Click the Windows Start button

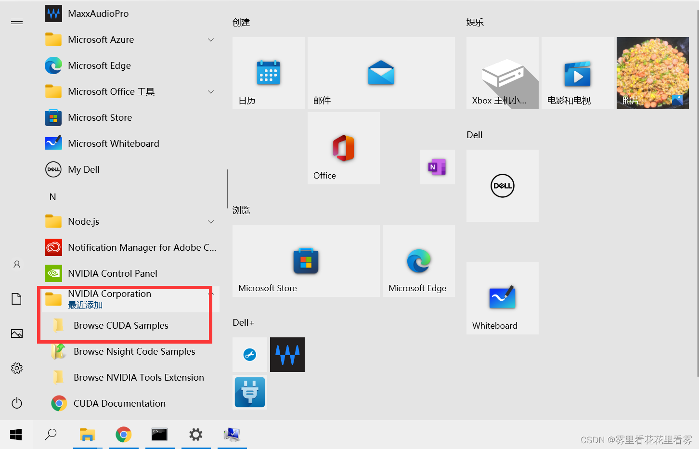pyautogui.click(x=16, y=435)
